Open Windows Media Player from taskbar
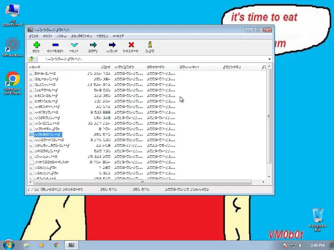334x250 pixels. point(41,245)
